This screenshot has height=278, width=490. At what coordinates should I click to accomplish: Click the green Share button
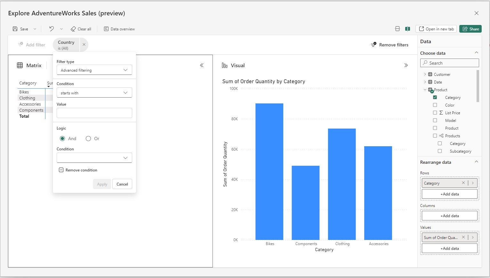[470, 28]
